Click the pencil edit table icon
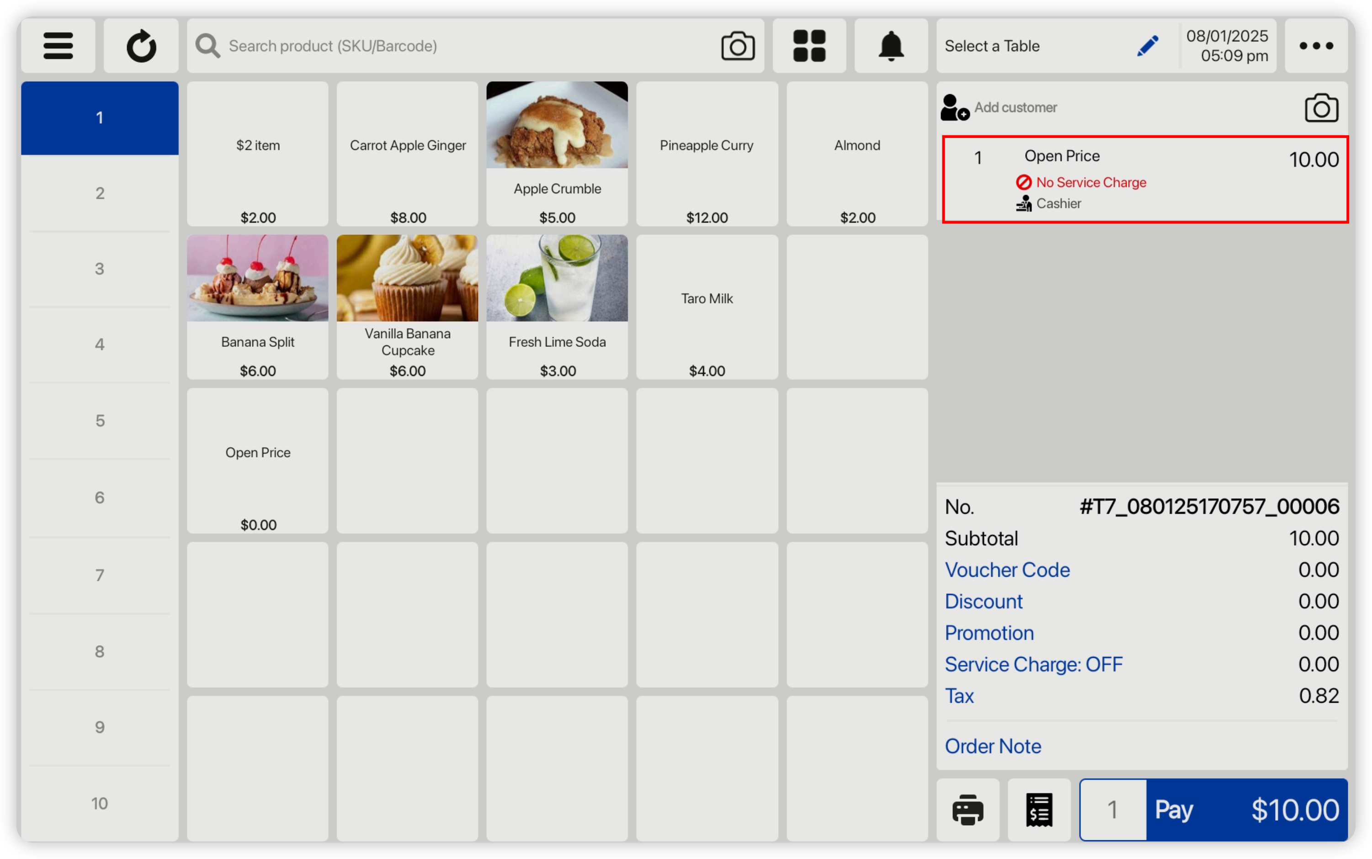Screen dimensions: 1372x859 click(x=1148, y=45)
